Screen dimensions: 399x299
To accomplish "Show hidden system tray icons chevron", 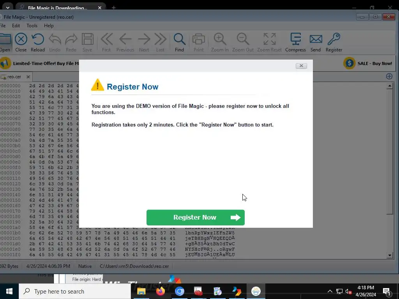I will [330, 291].
